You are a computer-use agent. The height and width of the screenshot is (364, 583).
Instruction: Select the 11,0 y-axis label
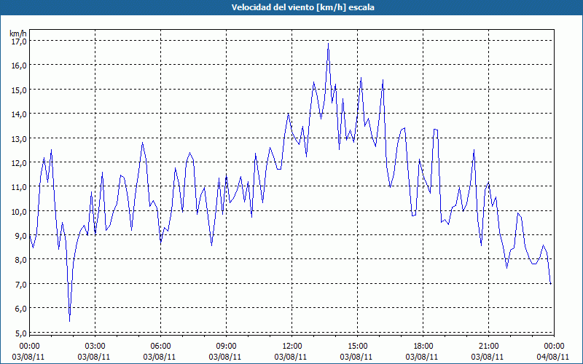pos(20,187)
